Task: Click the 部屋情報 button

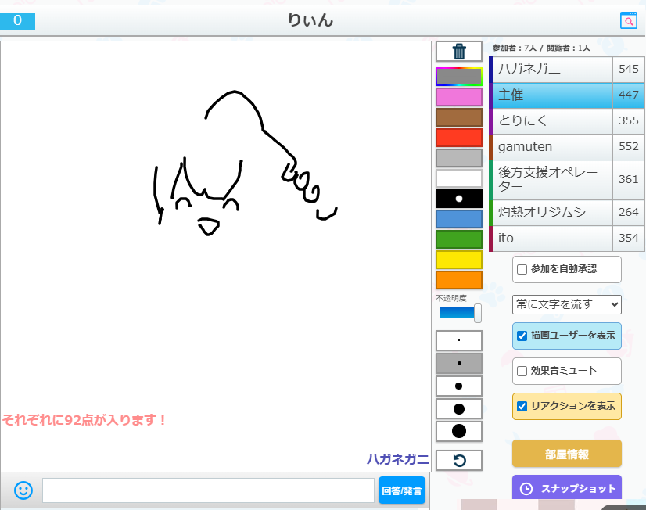Action: point(566,454)
